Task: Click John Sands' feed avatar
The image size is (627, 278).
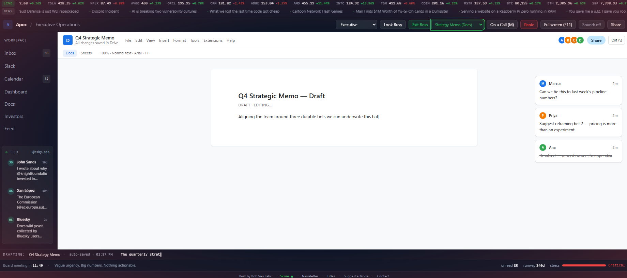Action: click(11, 162)
